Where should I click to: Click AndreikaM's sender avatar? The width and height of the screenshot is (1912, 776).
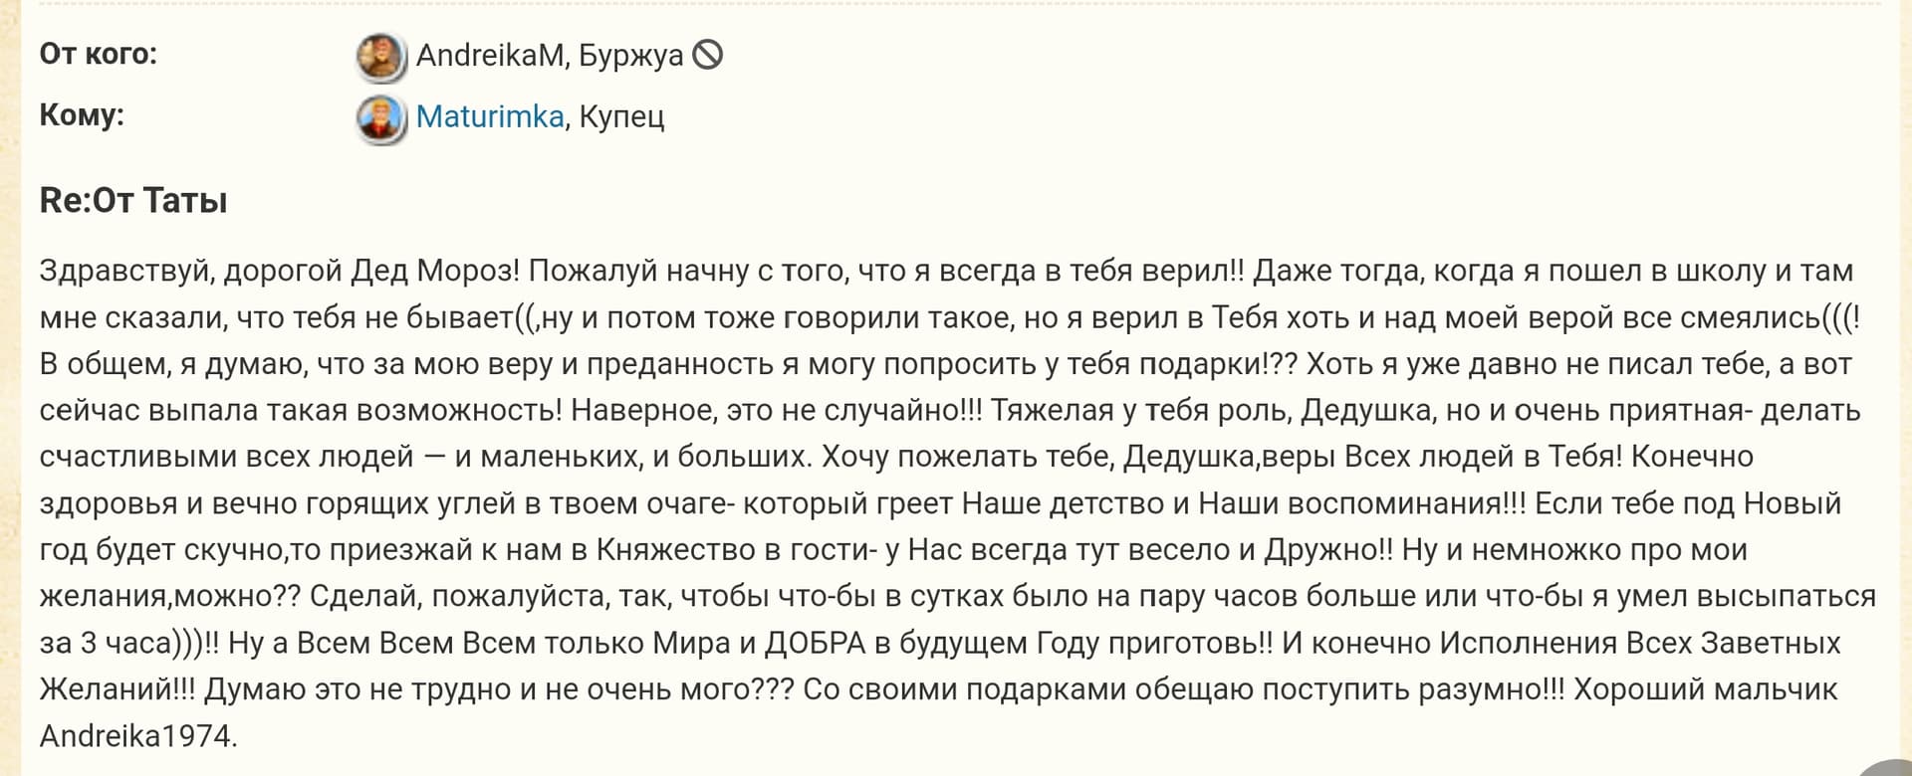[x=380, y=56]
